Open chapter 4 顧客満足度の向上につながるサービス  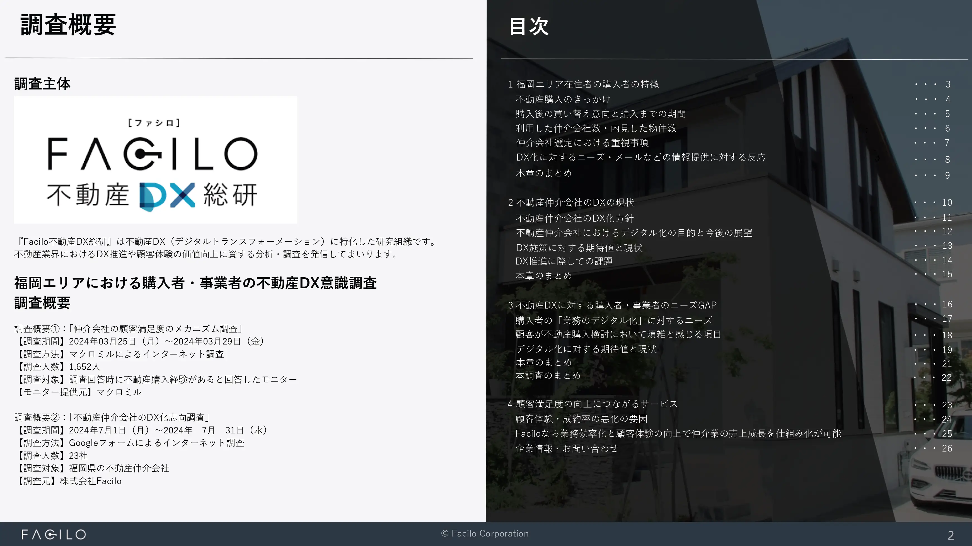point(593,404)
